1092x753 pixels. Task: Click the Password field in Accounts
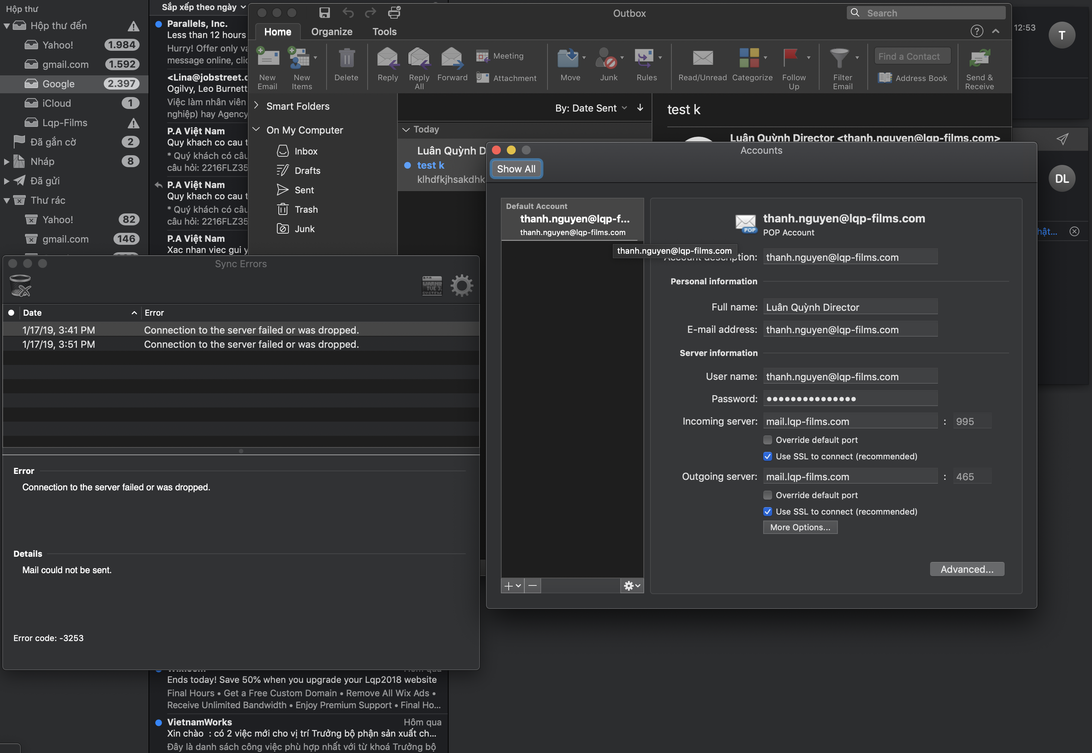click(x=850, y=399)
